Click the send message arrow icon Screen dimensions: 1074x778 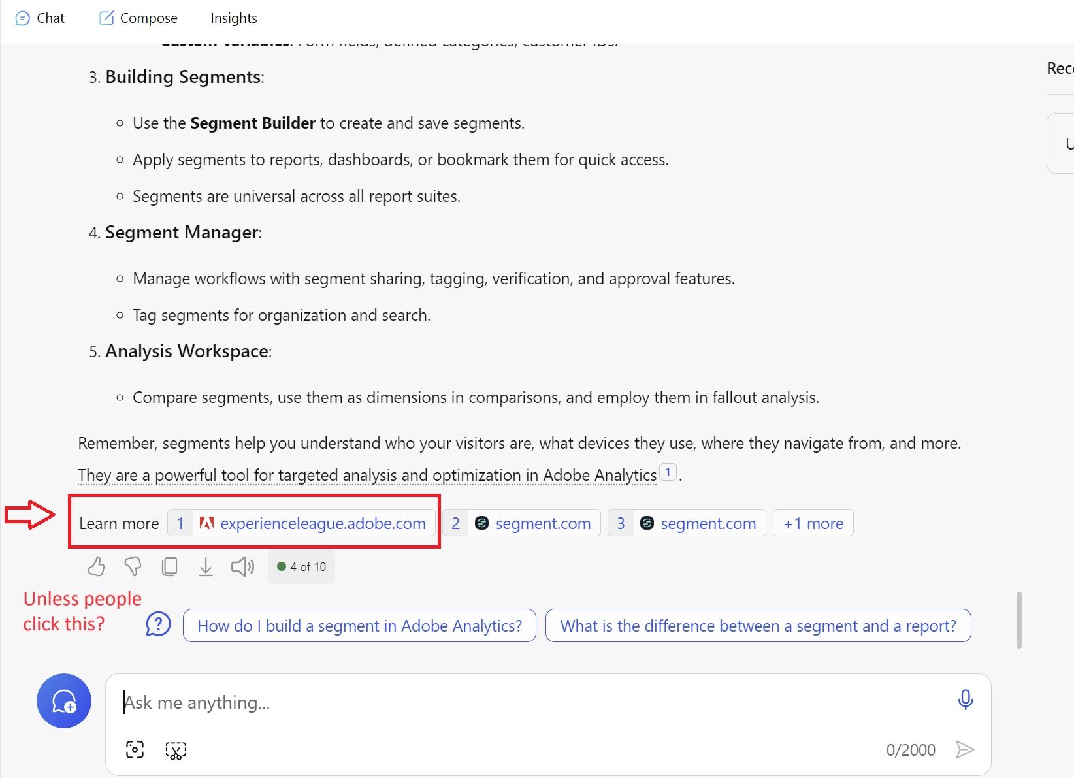click(x=965, y=749)
